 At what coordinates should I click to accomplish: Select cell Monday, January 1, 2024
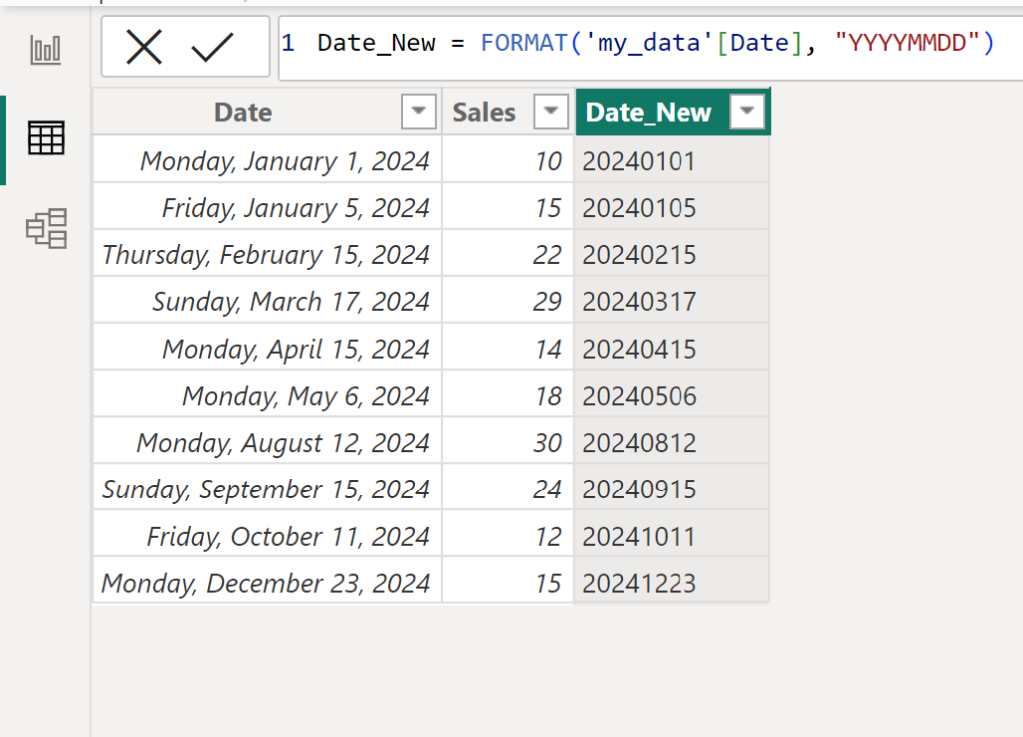tap(268, 160)
